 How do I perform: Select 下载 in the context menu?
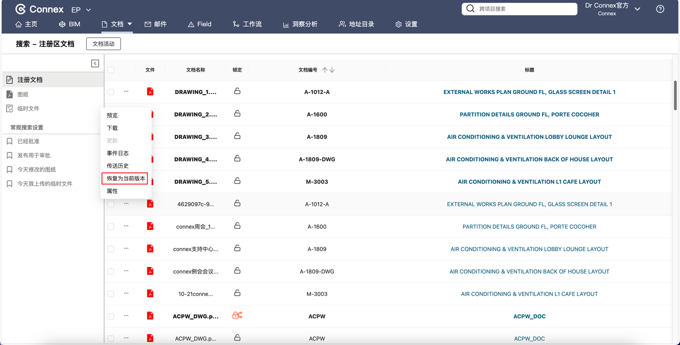click(x=112, y=128)
